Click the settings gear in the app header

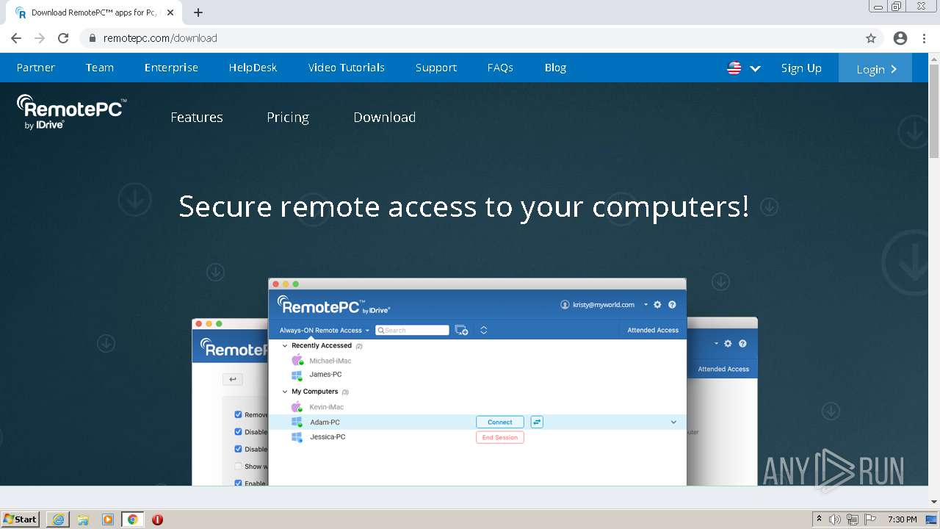click(x=657, y=305)
